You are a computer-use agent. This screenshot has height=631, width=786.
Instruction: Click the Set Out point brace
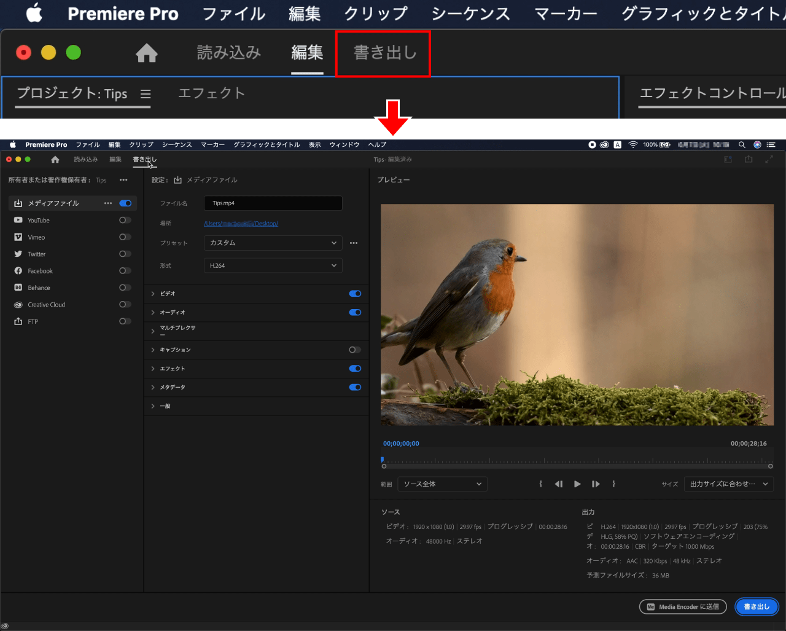[x=613, y=484]
